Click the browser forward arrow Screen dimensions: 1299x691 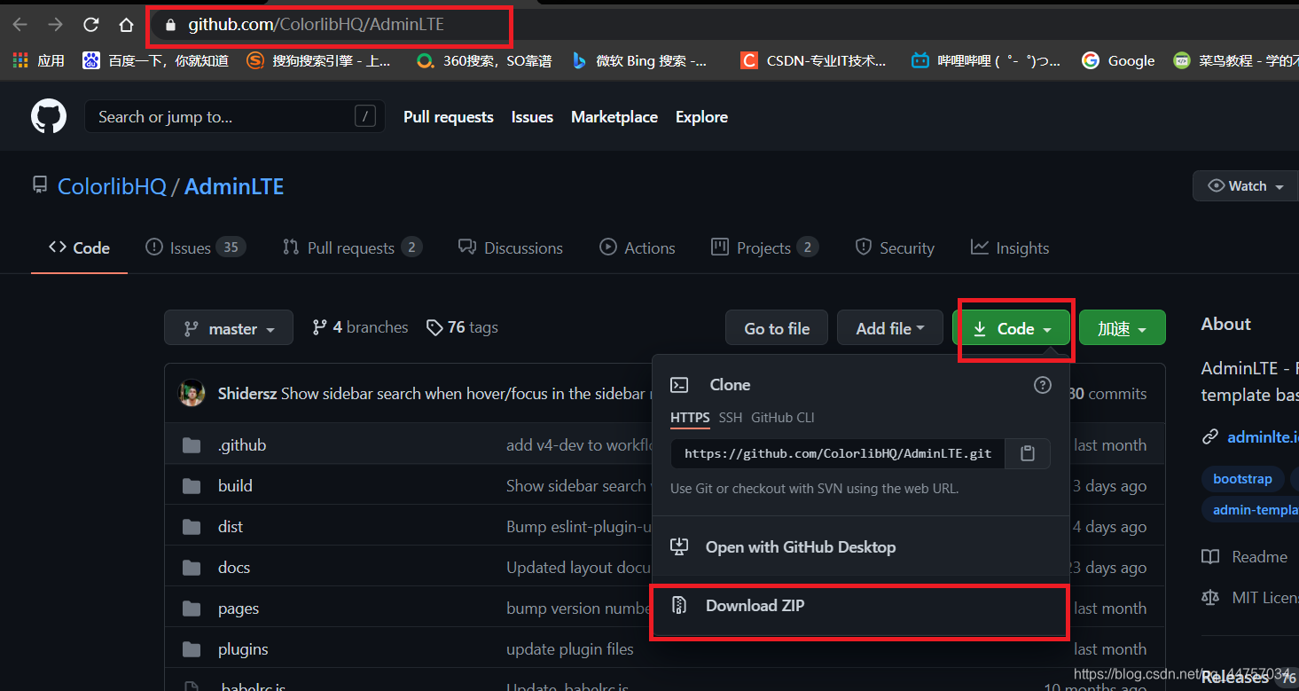(55, 25)
